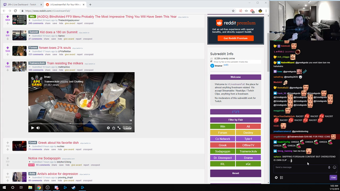Upvote the AGDQ Blindfolded FF9 post
Image resolution: width=340 pixels, height=191 pixels.
tap(7, 16)
